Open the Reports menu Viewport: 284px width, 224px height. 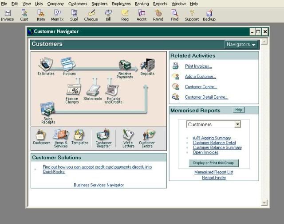160,4
